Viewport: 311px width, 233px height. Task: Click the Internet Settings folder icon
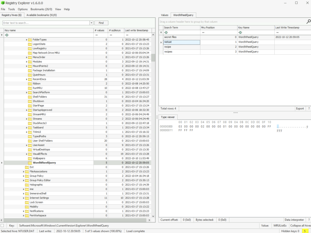click(x=27, y=198)
